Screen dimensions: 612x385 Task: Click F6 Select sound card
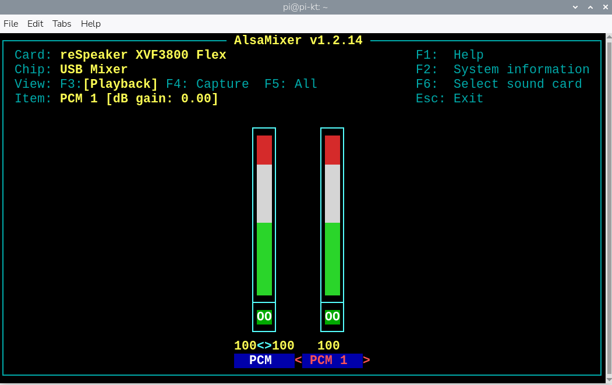[498, 84]
